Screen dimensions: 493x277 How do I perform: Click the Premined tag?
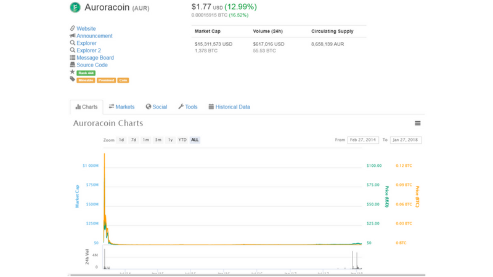coord(106,81)
